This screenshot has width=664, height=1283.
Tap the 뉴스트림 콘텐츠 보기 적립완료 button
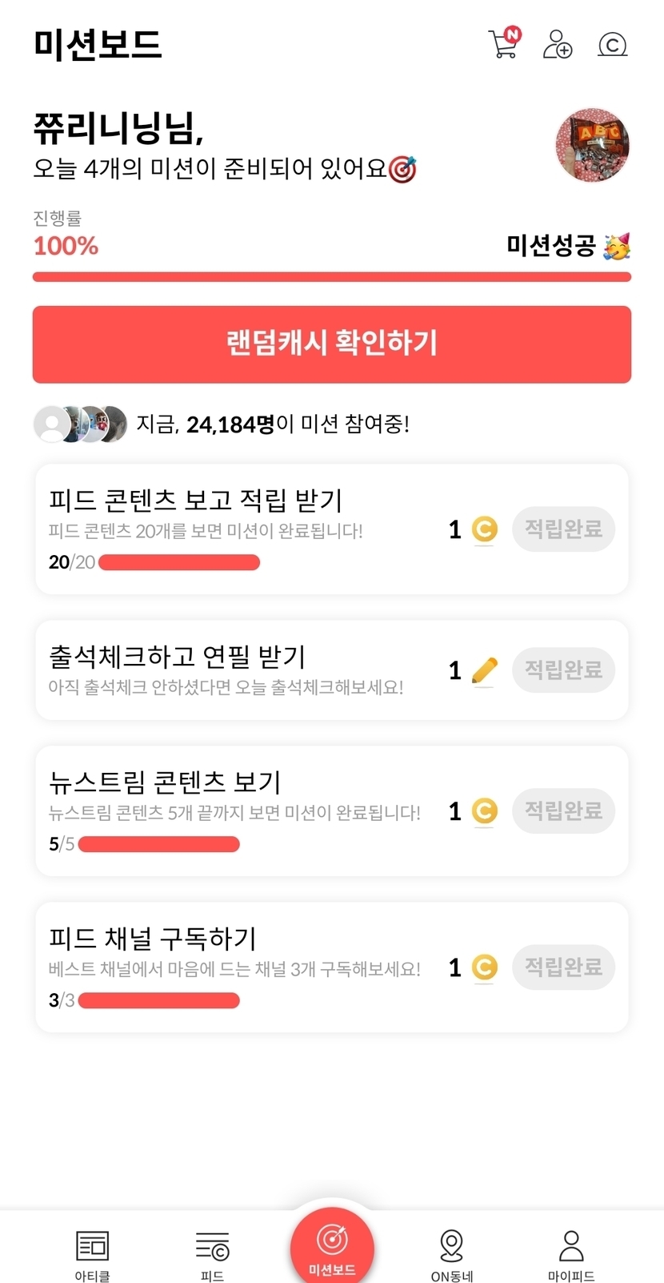click(x=563, y=811)
